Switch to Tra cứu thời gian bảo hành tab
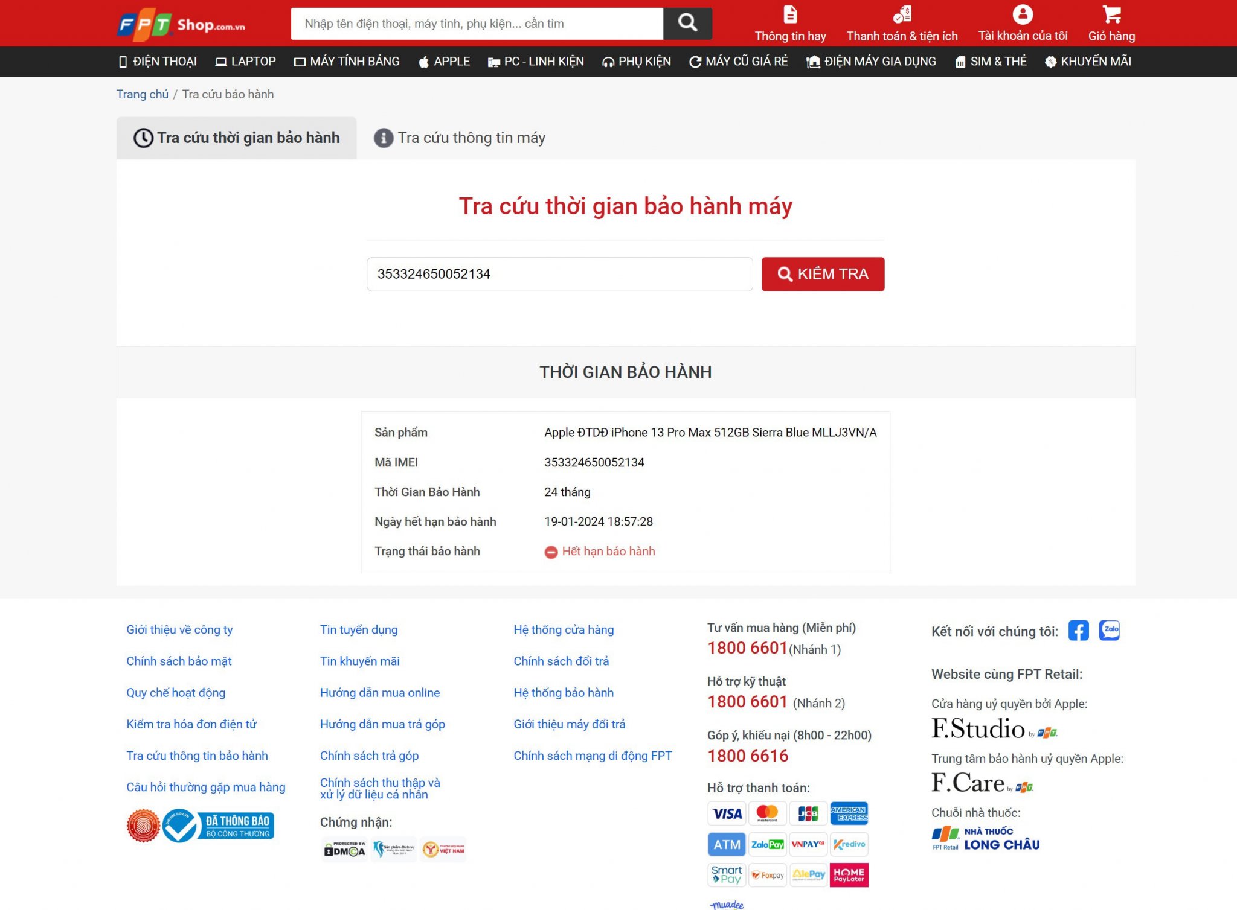The width and height of the screenshot is (1237, 910). tap(236, 138)
